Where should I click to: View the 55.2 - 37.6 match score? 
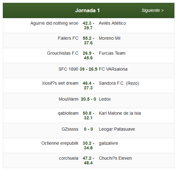88,41
